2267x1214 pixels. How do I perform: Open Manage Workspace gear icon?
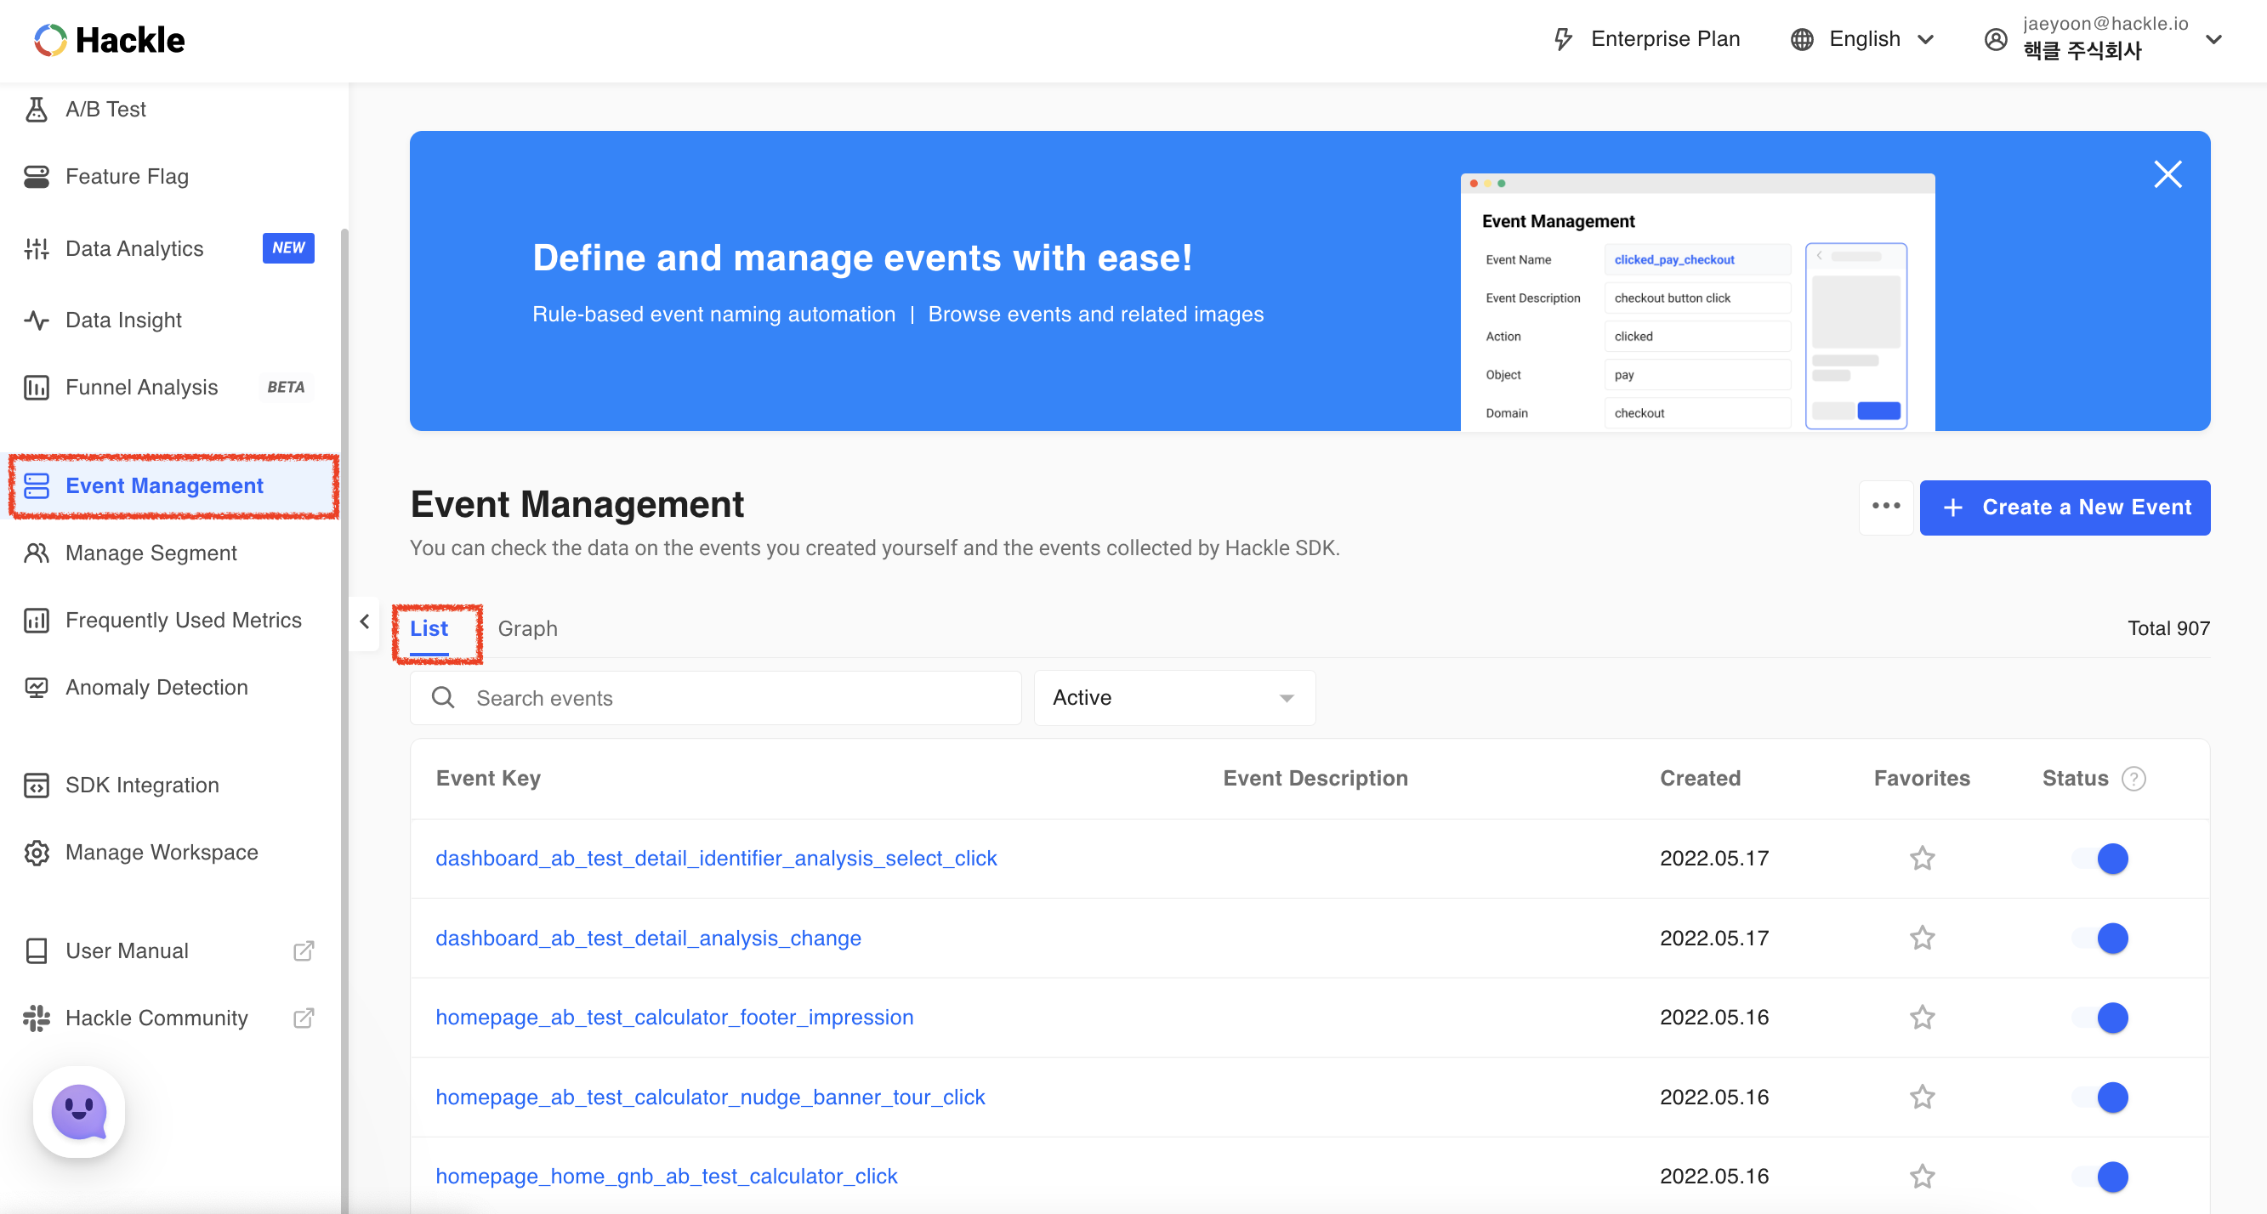tap(36, 853)
